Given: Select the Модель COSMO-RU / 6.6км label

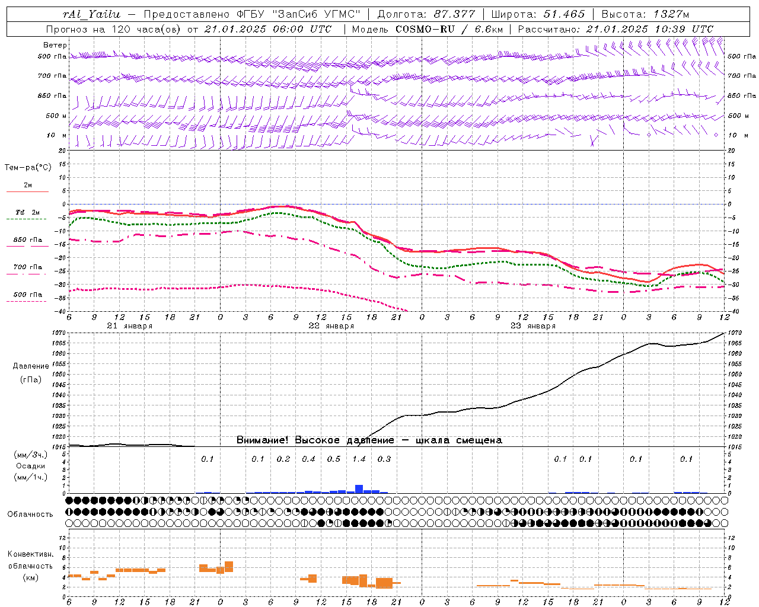Looking at the screenshot, I should [428, 29].
